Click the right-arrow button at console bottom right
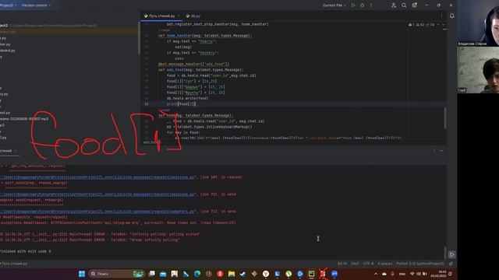Screen dimensions: 499x280 coord(451,254)
